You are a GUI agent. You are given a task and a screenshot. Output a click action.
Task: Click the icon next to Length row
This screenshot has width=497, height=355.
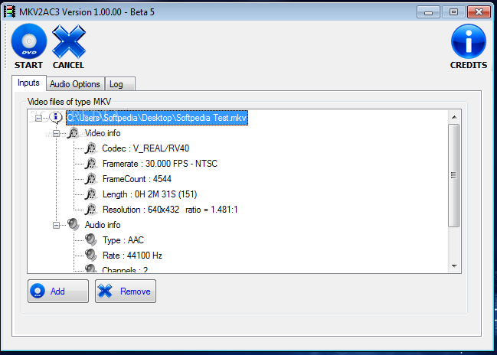coord(91,194)
